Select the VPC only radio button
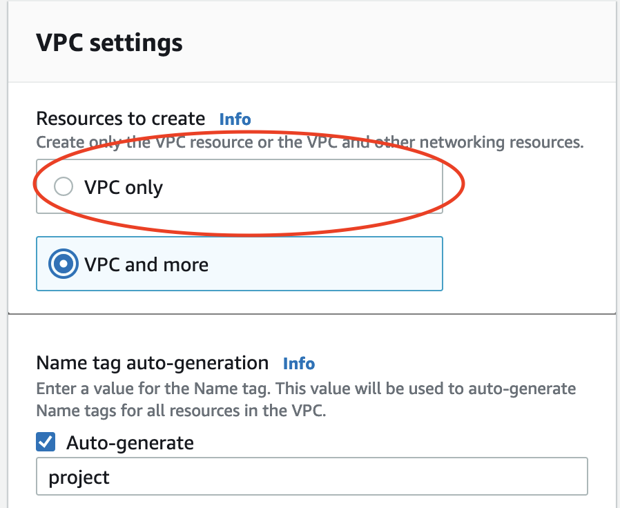 click(63, 187)
